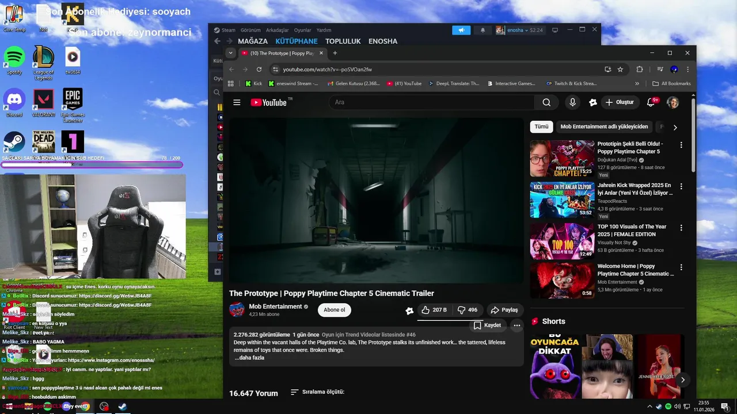Image resolution: width=737 pixels, height=414 pixels.
Task: Open Chrome extensions puzzle icon
Action: point(640,69)
